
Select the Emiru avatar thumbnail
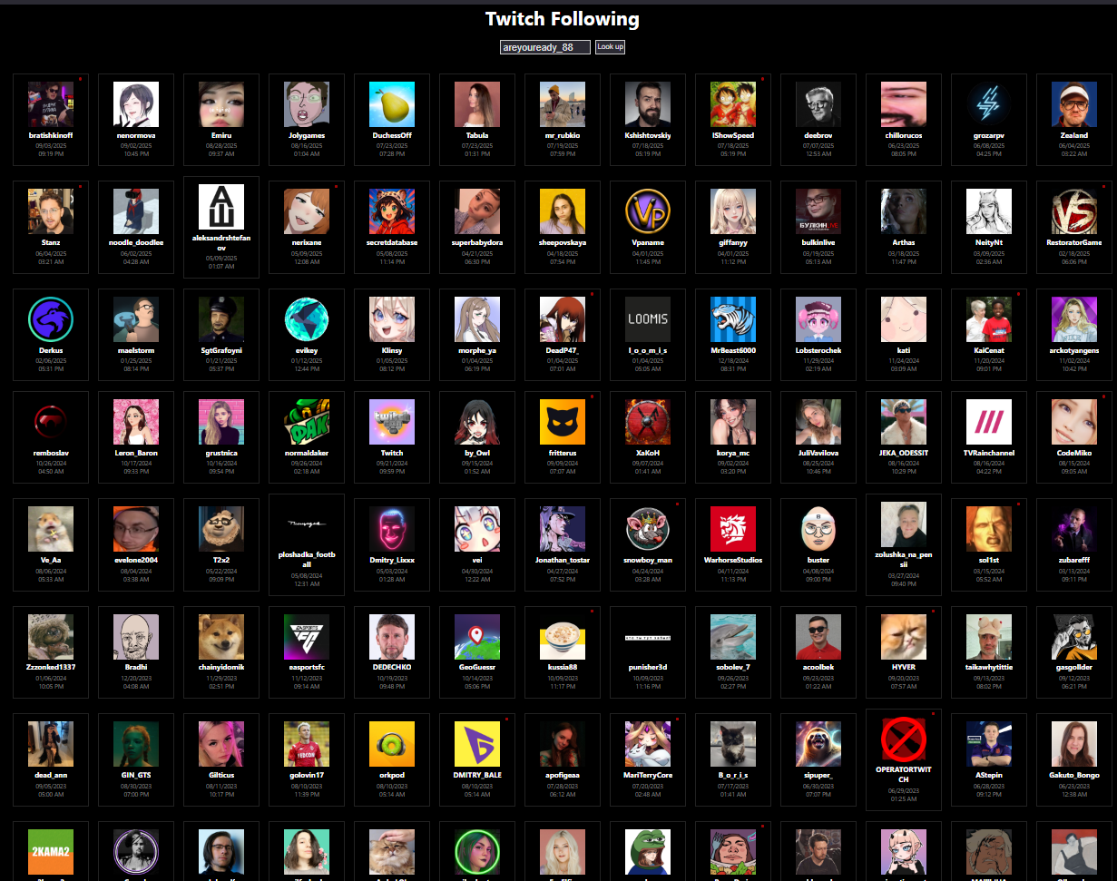[221, 104]
